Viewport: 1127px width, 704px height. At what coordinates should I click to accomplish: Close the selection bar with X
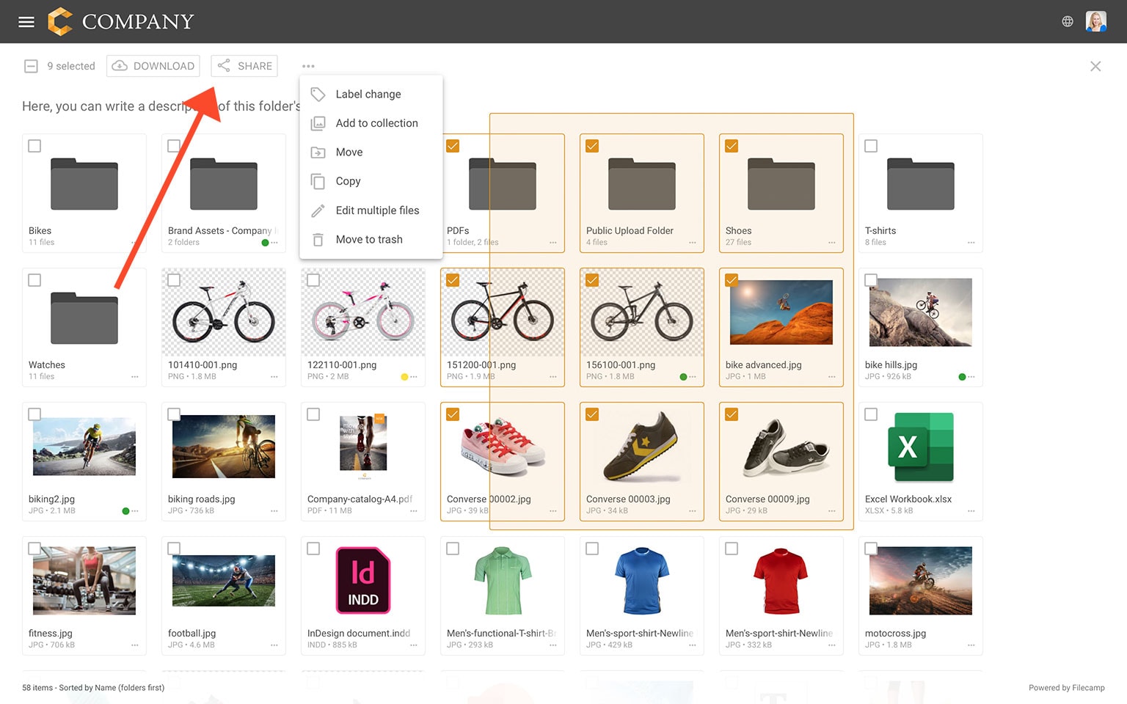[x=1095, y=66]
